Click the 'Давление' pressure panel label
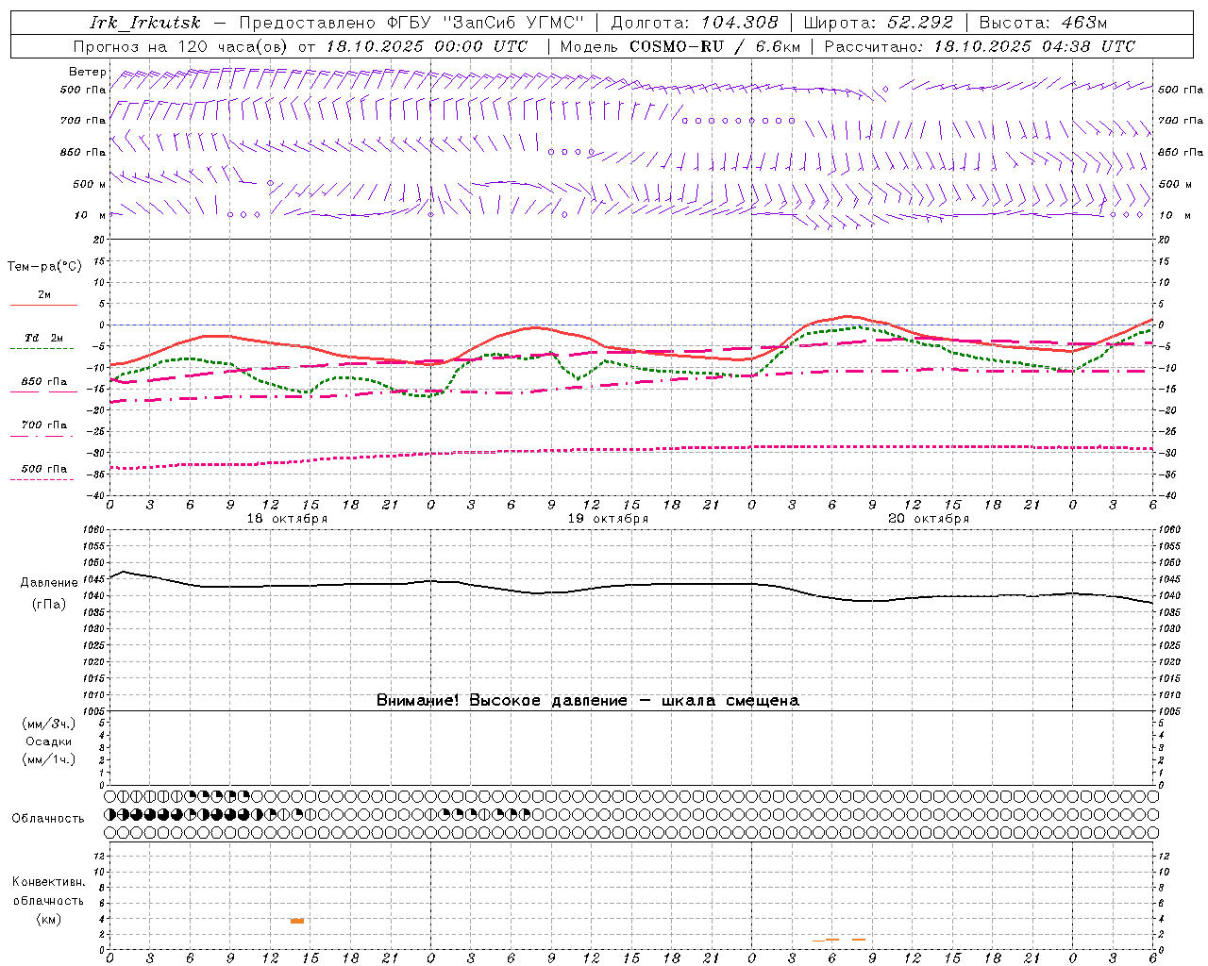This screenshot has width=1208, height=966. pos(49,583)
